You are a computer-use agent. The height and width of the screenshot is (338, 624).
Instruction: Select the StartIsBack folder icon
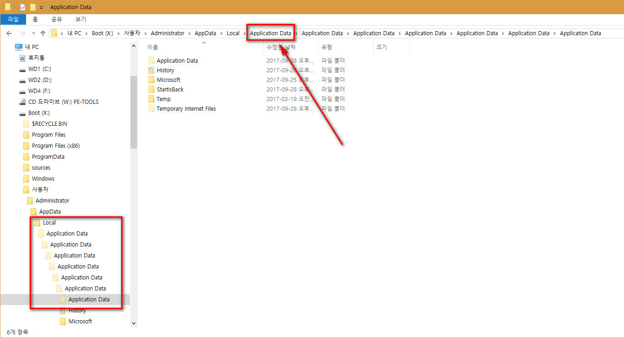pos(151,89)
